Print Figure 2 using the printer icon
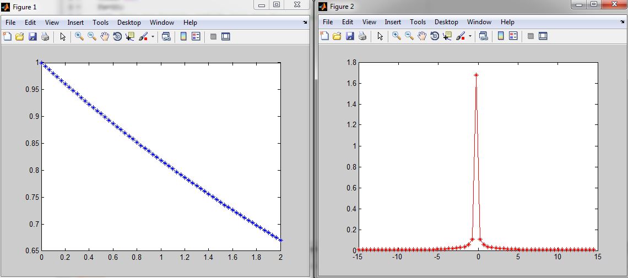The height and width of the screenshot is (278, 628). 362,36
